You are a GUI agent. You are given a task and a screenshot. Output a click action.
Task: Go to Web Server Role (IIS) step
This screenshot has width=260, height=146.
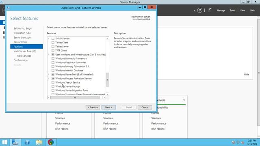click(25, 51)
